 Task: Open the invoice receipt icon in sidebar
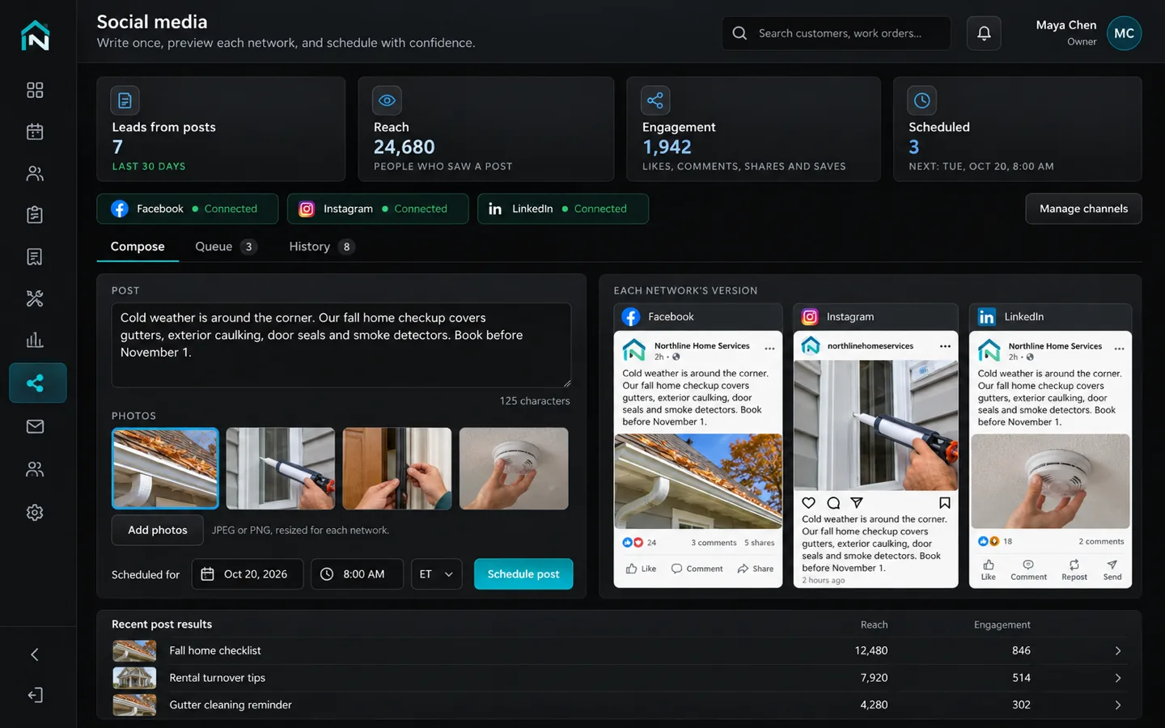pyautogui.click(x=35, y=257)
